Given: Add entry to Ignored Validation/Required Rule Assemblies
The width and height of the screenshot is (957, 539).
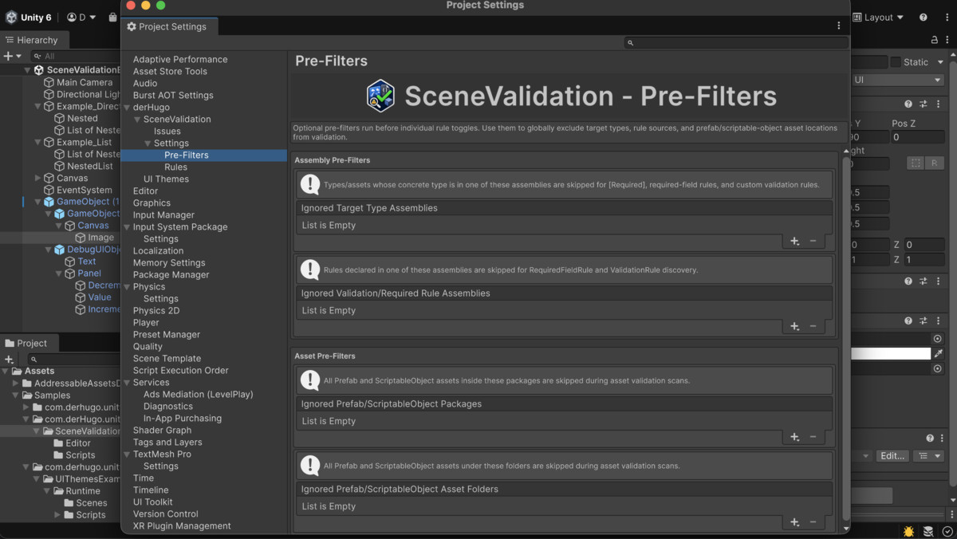Looking at the screenshot, I should pyautogui.click(x=794, y=326).
